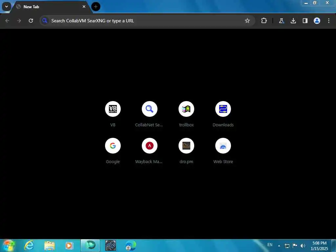Open the Extensions puzzle icon

(264, 21)
